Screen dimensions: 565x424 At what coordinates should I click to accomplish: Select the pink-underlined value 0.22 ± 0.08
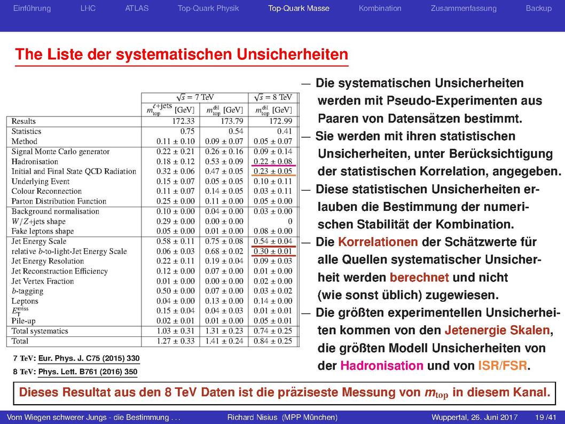pos(273,162)
